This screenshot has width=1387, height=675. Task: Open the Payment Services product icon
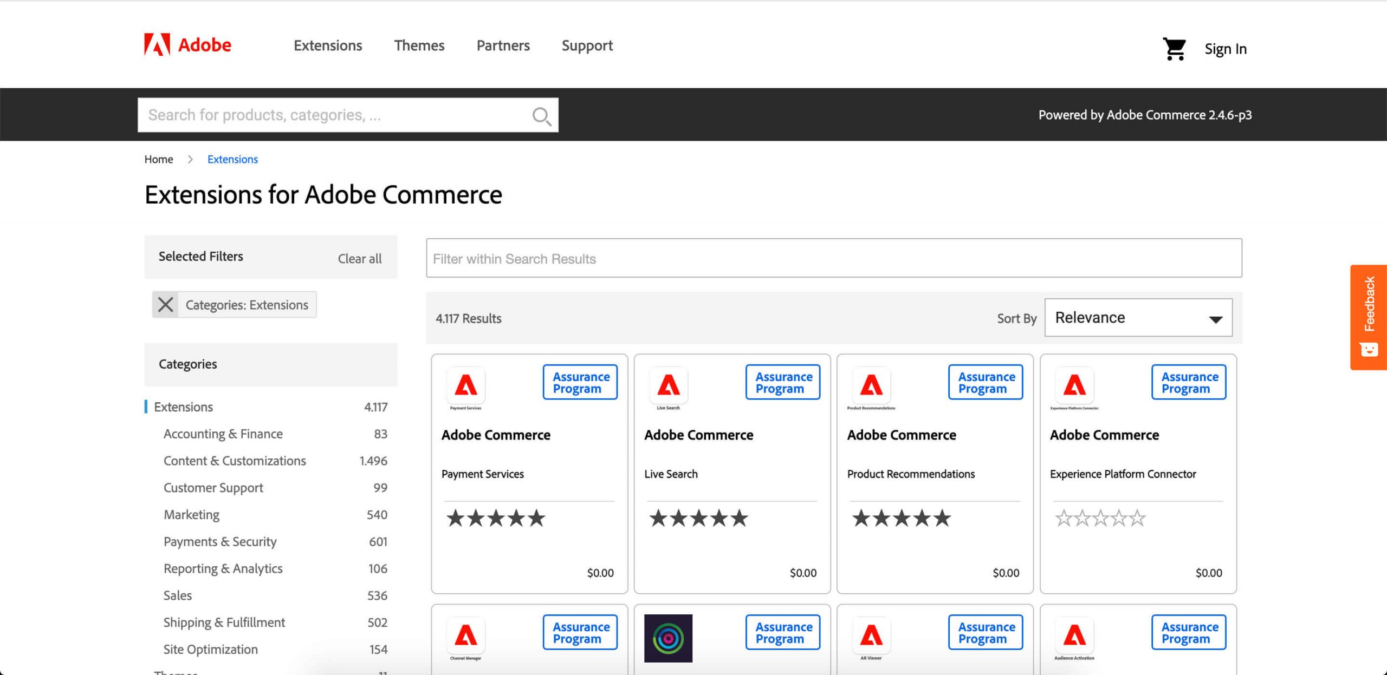coord(465,386)
